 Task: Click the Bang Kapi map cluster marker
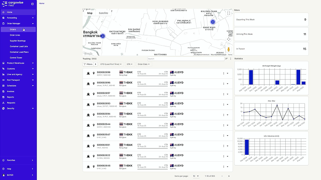pos(213,22)
